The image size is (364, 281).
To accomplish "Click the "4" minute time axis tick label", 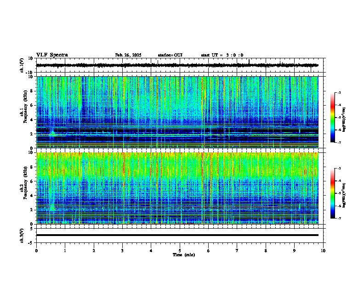I will (151, 251).
